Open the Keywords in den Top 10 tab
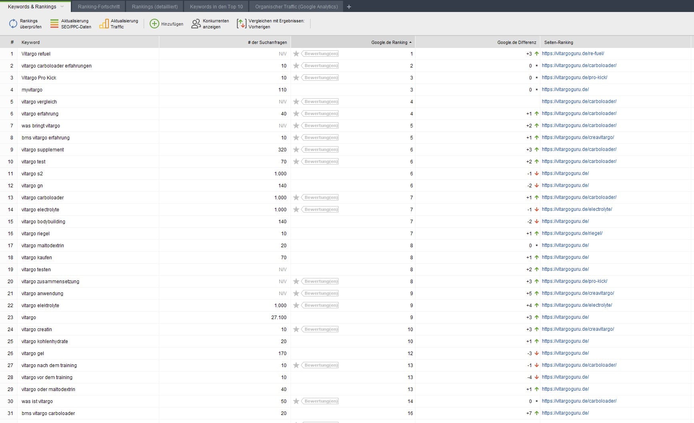This screenshot has width=694, height=423. click(217, 7)
